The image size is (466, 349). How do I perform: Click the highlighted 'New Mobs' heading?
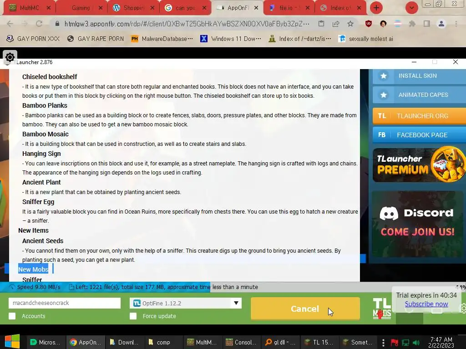click(x=33, y=269)
